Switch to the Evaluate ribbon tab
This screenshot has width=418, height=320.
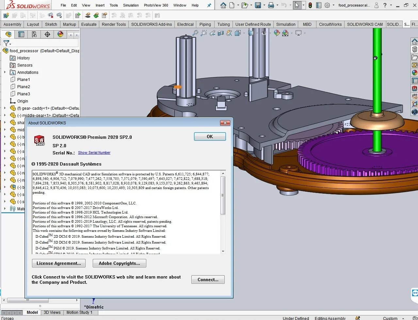pos(89,24)
